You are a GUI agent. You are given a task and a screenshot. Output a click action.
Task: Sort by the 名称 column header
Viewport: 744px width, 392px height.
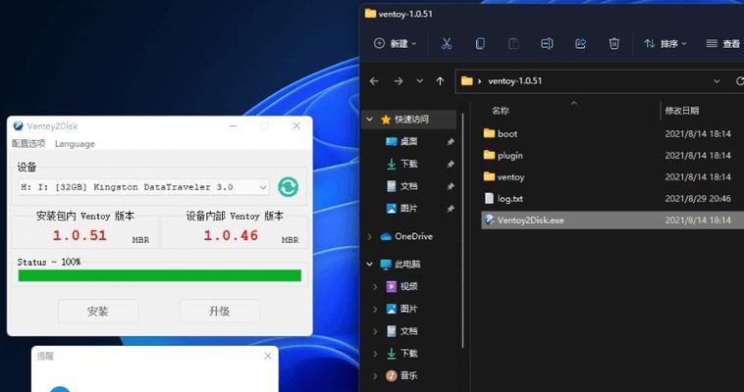[x=501, y=111]
